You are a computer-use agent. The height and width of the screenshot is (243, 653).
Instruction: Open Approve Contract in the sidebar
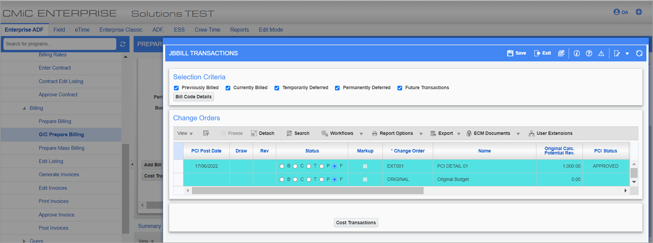[x=58, y=95]
